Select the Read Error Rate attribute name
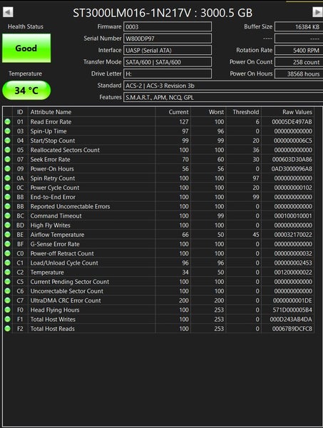Image resolution: width=323 pixels, height=428 pixels. tap(51, 122)
